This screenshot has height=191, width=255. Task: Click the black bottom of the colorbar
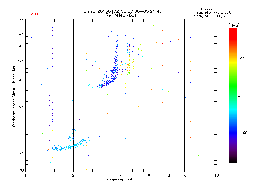[x=233, y=160]
